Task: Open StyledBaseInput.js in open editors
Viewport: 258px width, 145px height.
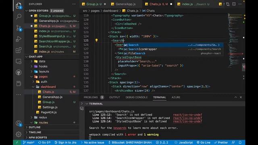Action: pyautogui.click(x=52, y=36)
